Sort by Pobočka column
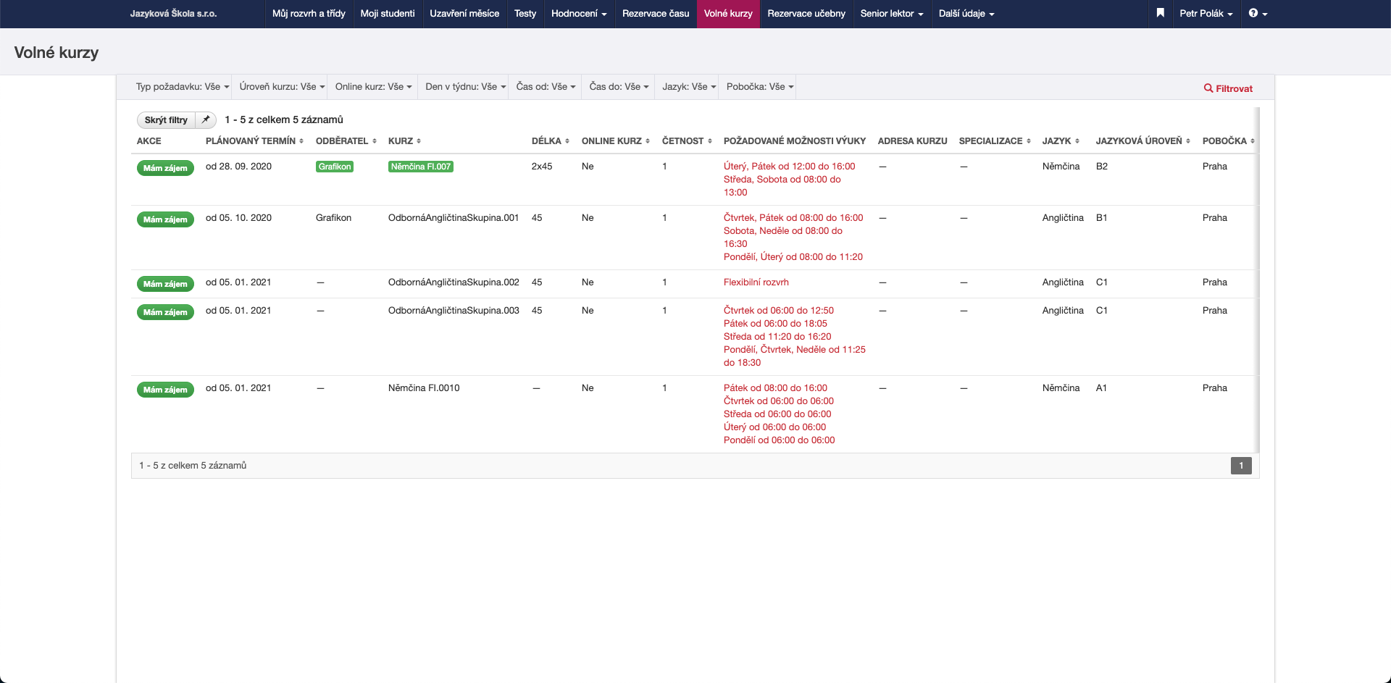Image resolution: width=1391 pixels, height=683 pixels. 1229,141
